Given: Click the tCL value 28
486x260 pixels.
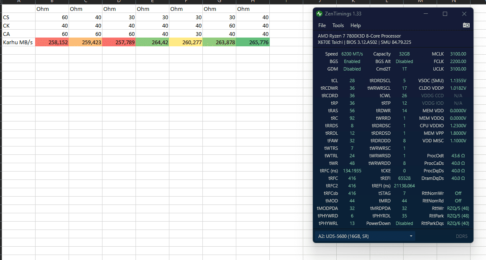Looking at the screenshot, I should click(352, 81).
